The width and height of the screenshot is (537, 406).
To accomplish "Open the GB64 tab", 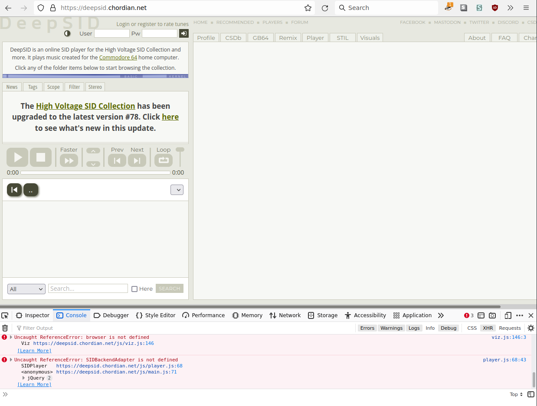I will tap(261, 38).
